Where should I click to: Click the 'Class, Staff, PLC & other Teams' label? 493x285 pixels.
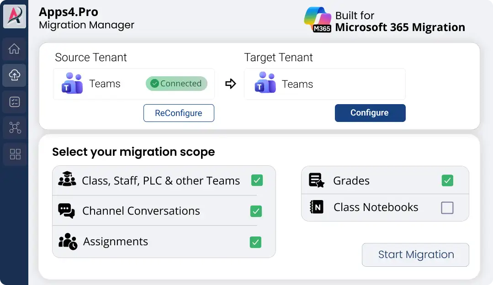pos(161,181)
